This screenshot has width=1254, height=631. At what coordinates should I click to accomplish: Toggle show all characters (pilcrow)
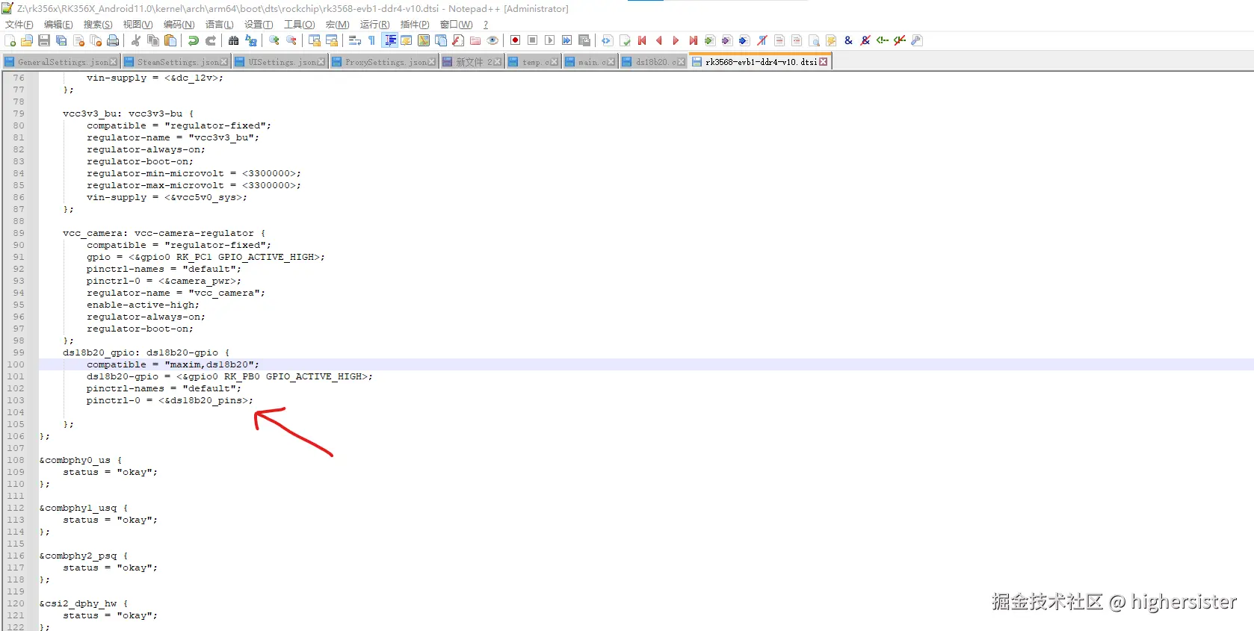[372, 40]
